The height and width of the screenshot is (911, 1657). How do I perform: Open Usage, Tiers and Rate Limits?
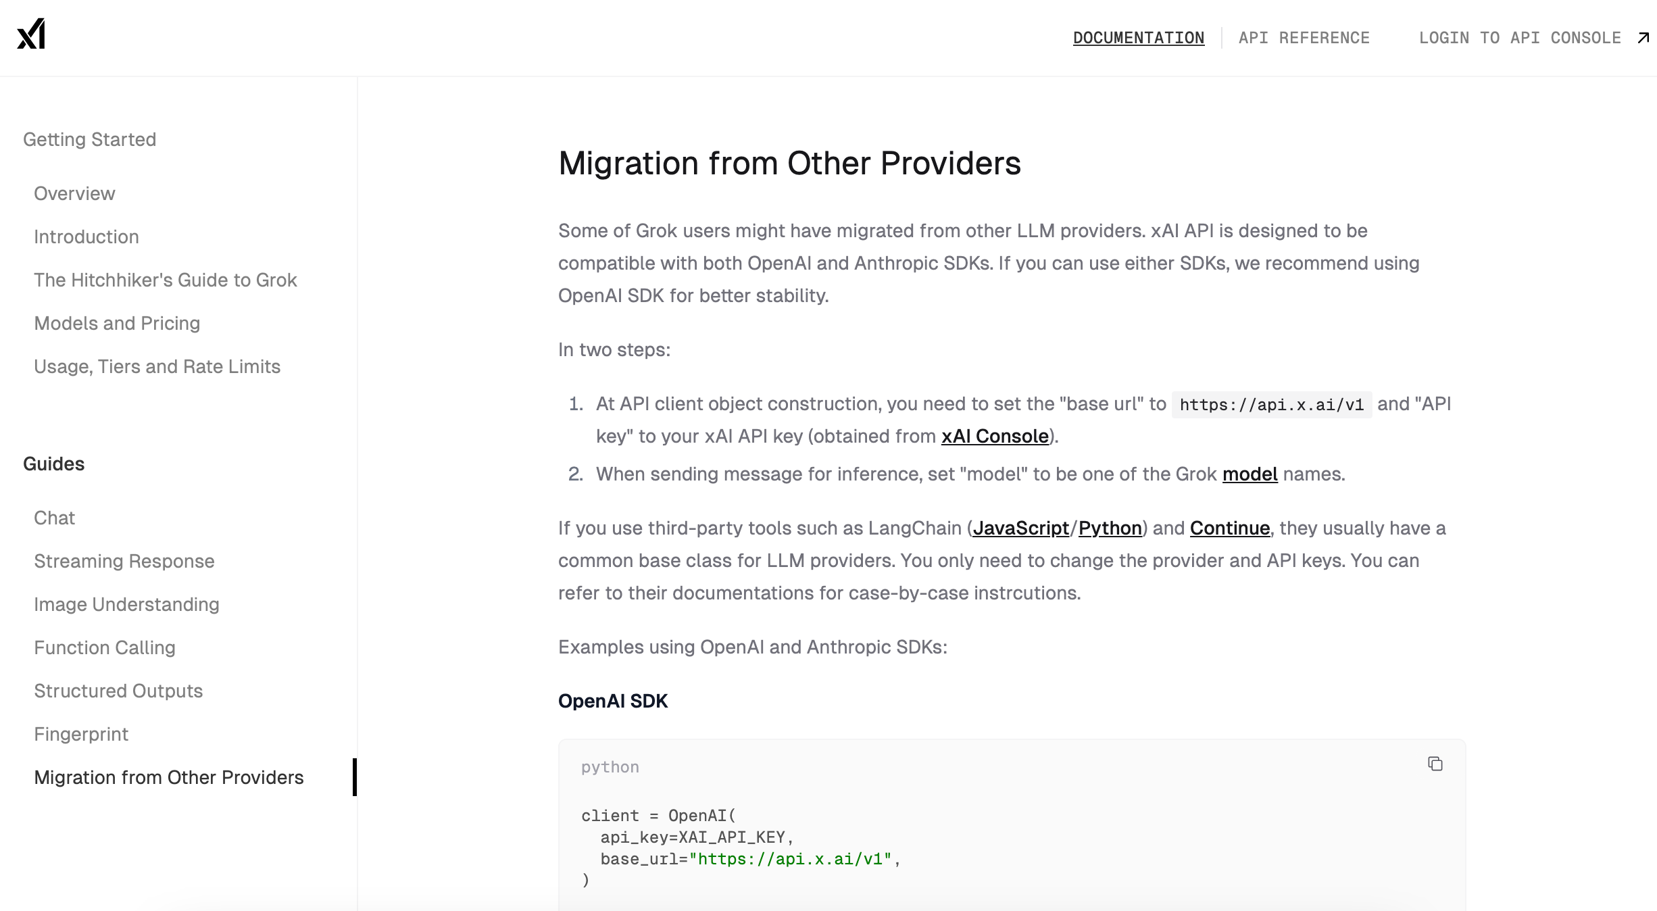157,367
